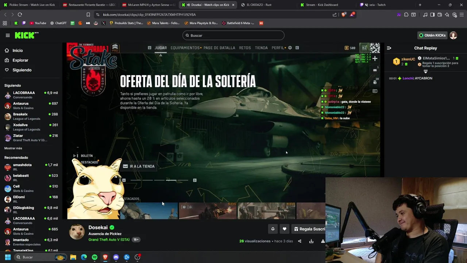Open File Explorer from the taskbar

point(73,257)
